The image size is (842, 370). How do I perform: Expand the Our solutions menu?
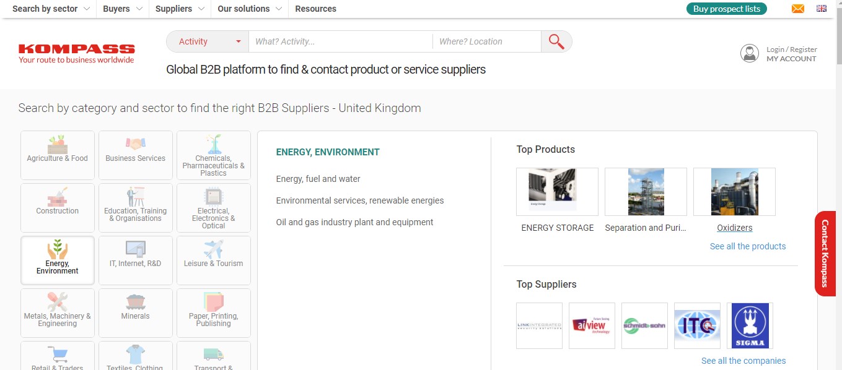pyautogui.click(x=250, y=9)
